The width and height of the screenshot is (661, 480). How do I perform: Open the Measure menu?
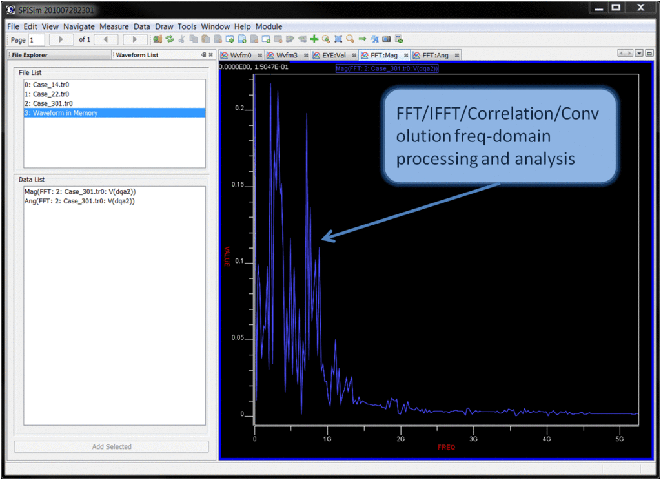114,26
